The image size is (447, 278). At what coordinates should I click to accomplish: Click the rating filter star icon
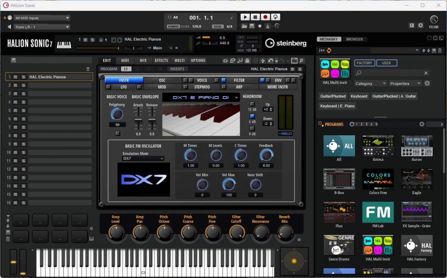[352, 124]
